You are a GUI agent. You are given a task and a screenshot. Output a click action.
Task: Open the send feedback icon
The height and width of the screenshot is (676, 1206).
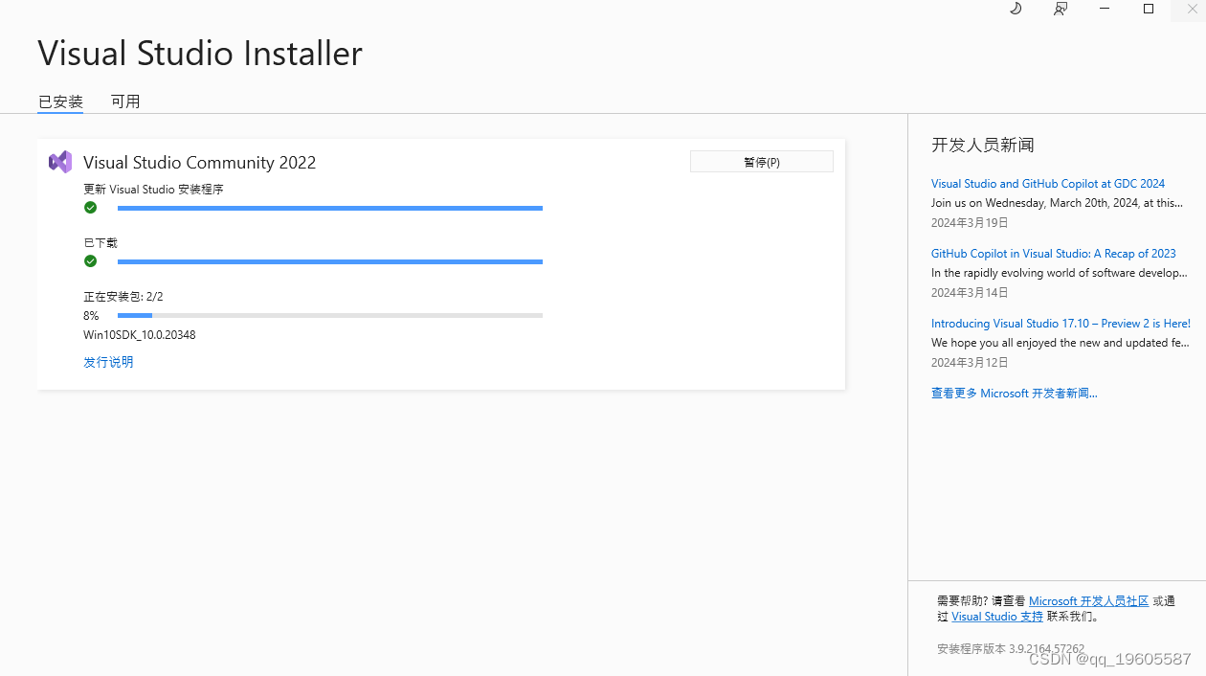[x=1060, y=10]
